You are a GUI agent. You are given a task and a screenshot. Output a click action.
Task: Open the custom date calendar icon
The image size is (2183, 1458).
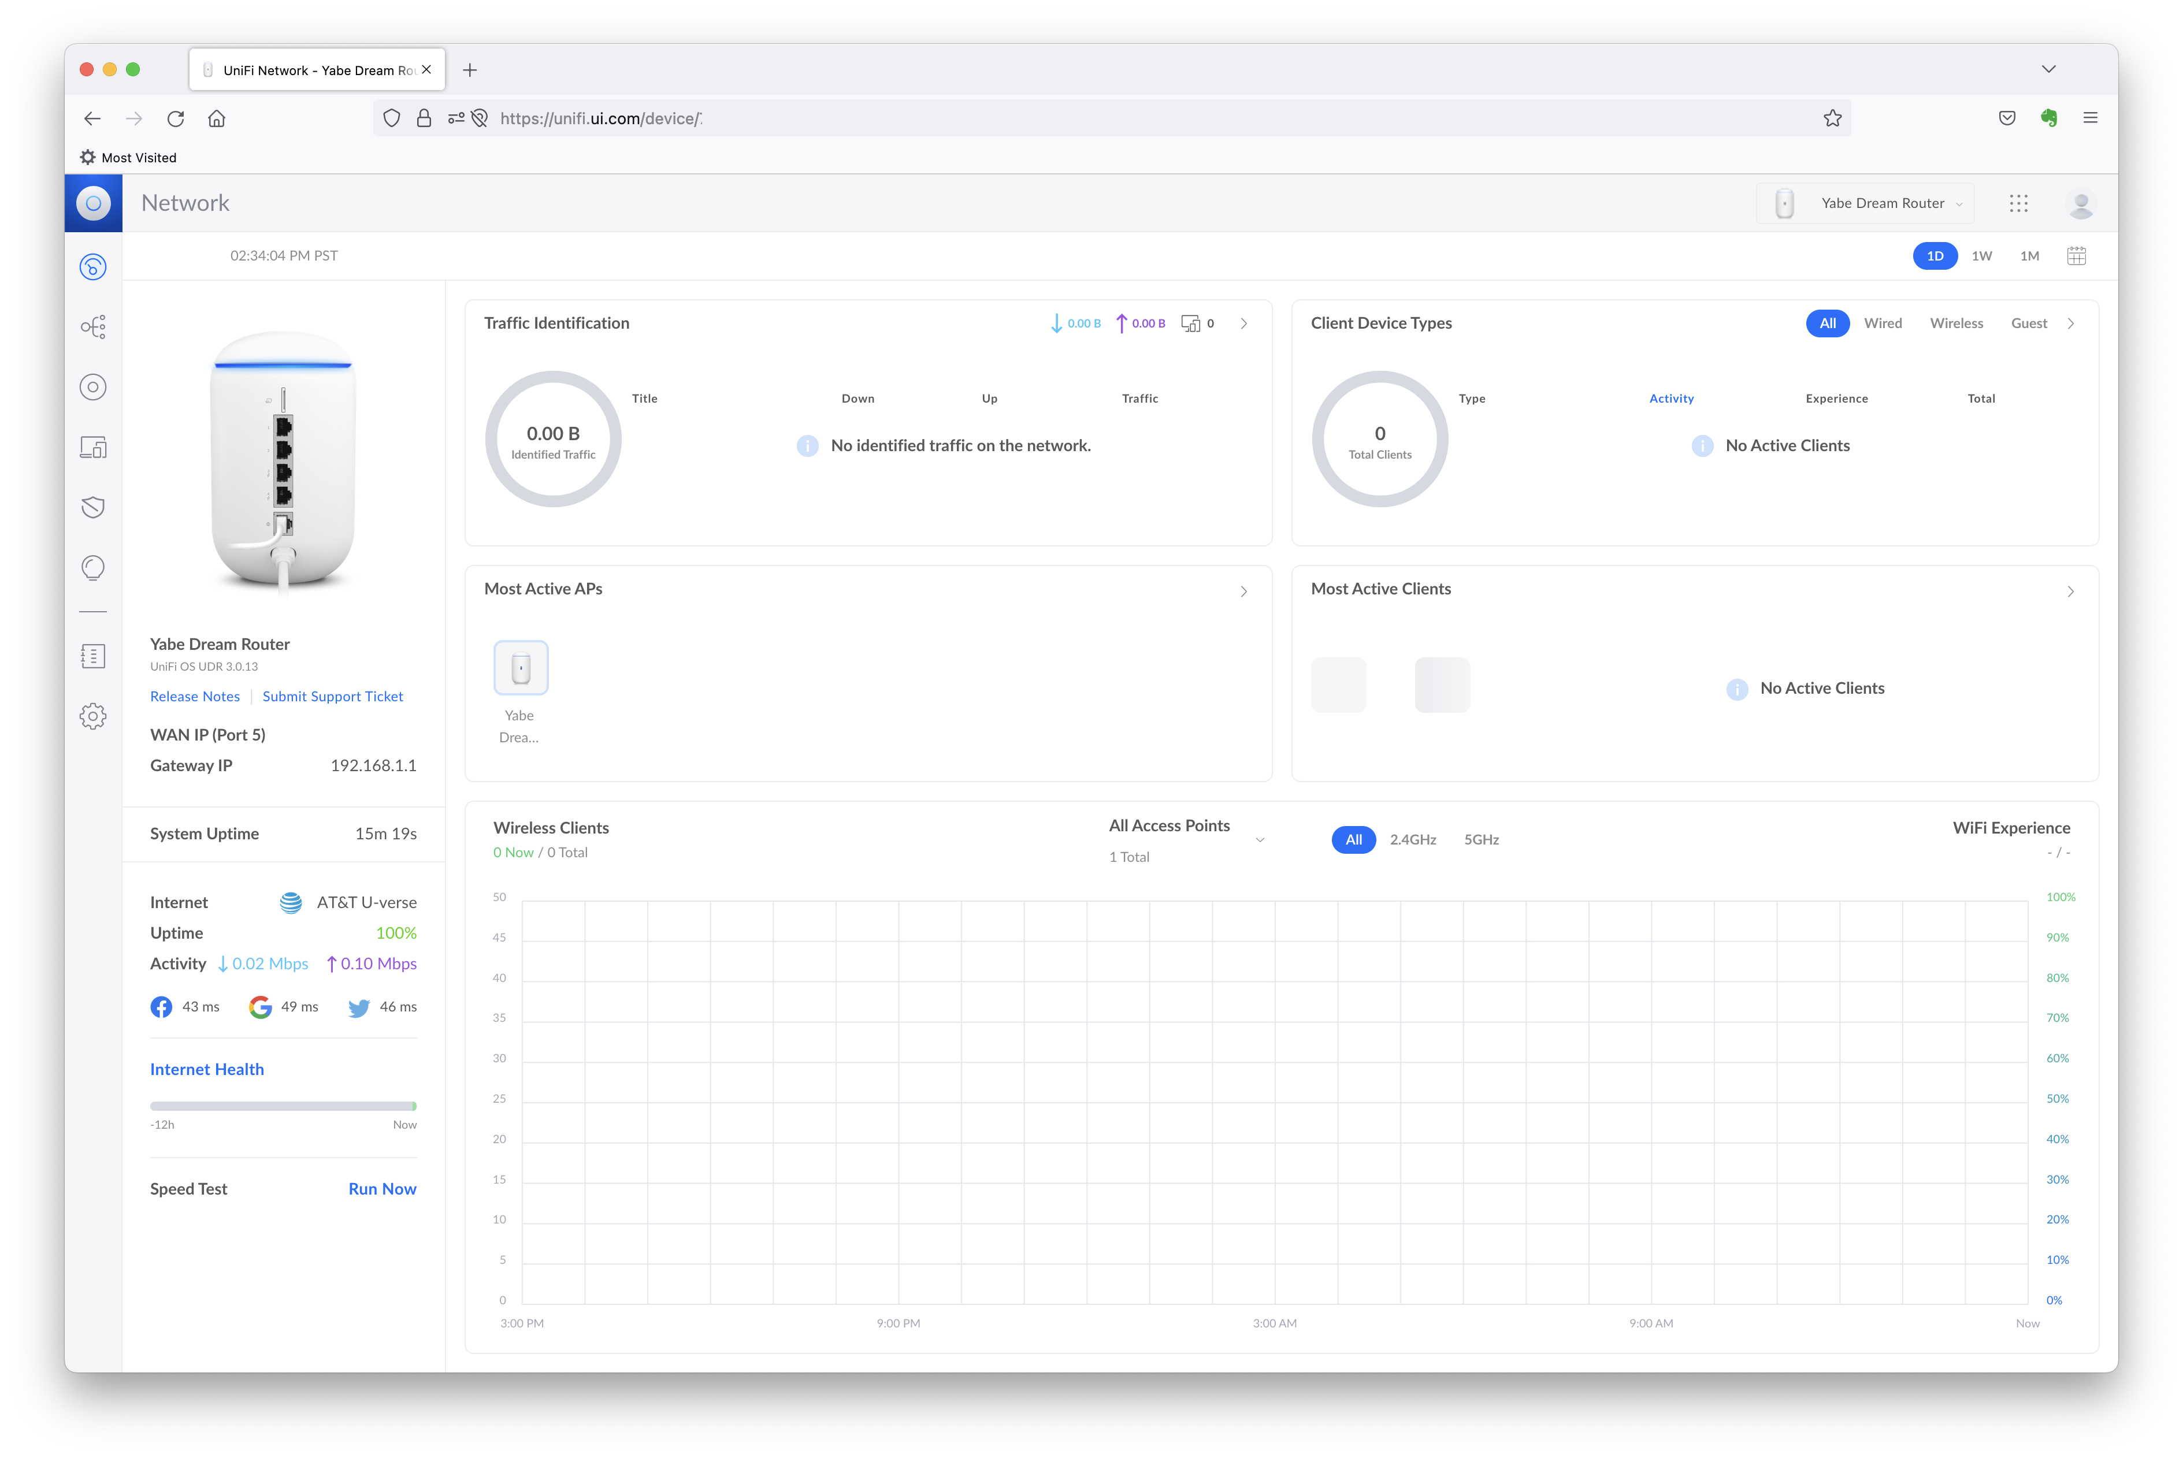point(2076,256)
